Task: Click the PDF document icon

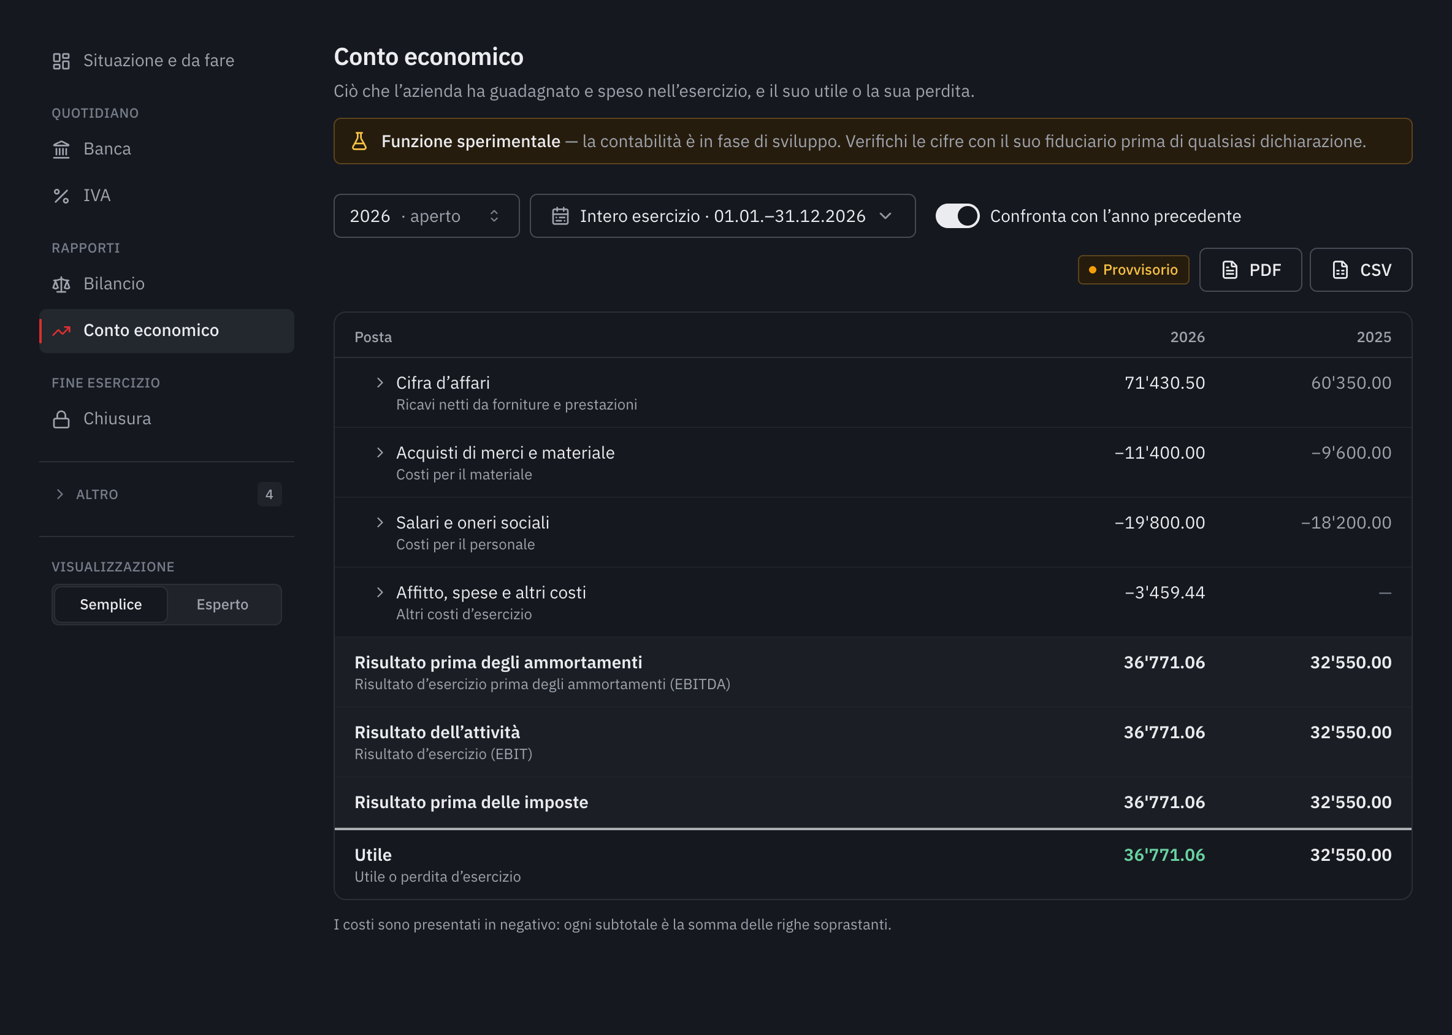Action: pyautogui.click(x=1229, y=270)
